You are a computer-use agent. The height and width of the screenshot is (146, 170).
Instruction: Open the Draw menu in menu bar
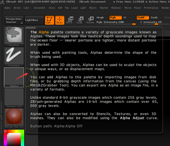[x=52, y=8]
